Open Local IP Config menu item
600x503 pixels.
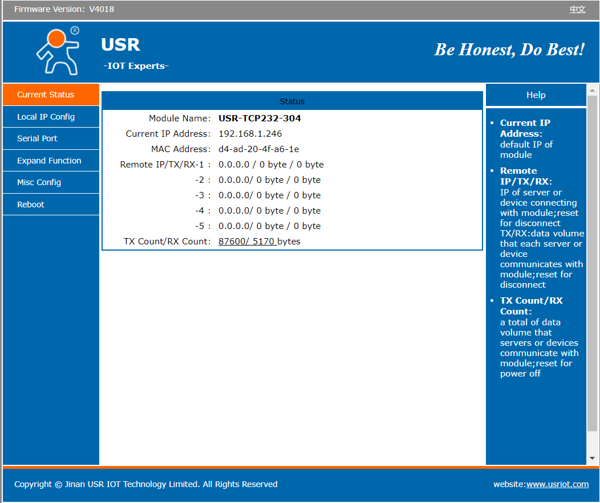pyautogui.click(x=51, y=117)
